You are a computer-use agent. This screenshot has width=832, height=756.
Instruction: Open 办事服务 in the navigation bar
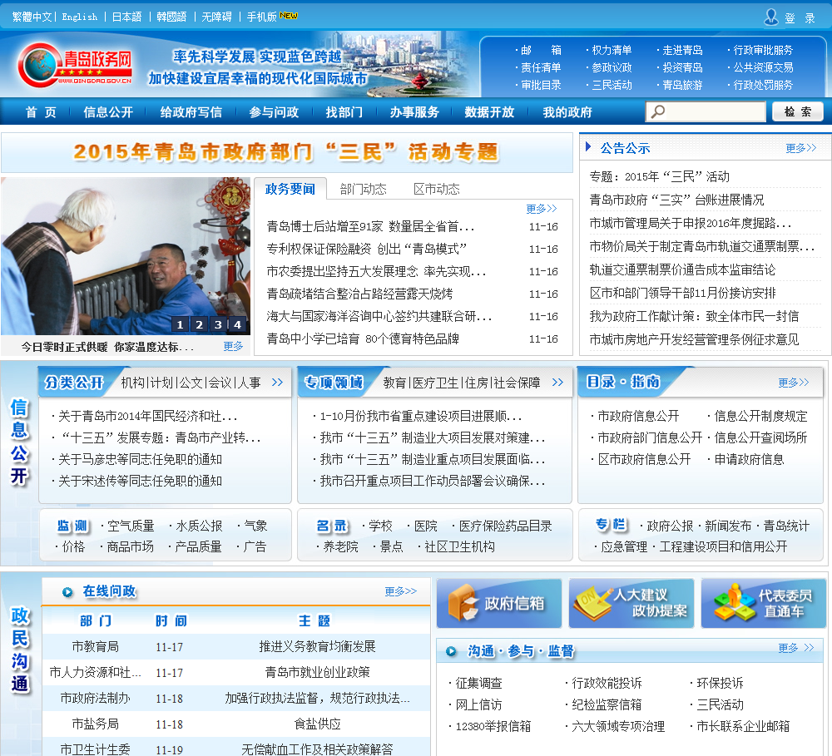tap(414, 112)
